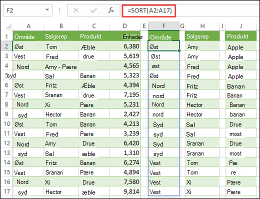Click cell D11 with value 3,239
Image resolution: width=260 pixels, height=199 pixels.
pos(125,133)
